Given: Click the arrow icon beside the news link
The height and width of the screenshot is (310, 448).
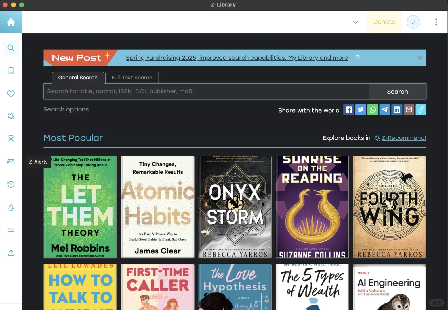Looking at the screenshot, I should (357, 57).
